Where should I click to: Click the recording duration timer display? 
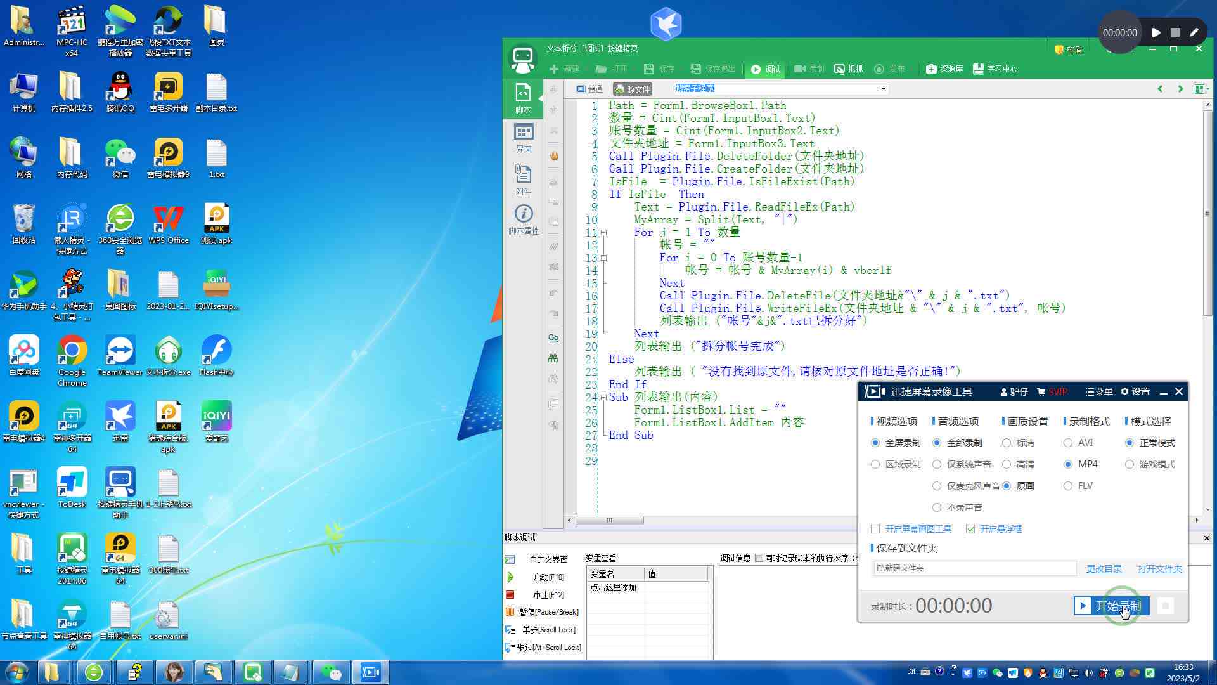953,606
